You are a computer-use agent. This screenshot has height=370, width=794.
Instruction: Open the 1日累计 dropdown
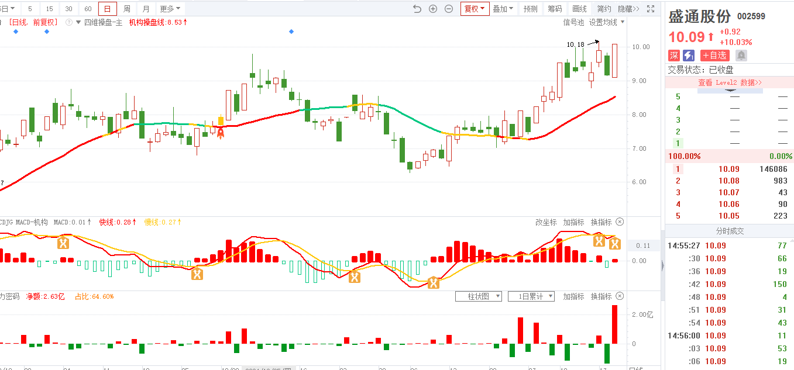531,296
